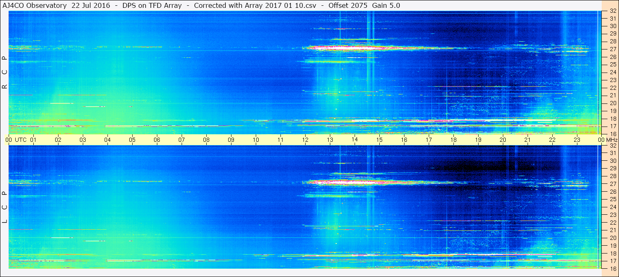619x277 pixels.
Task: Select the 31 MHz tick label, LCP panel
Action: tap(612, 153)
